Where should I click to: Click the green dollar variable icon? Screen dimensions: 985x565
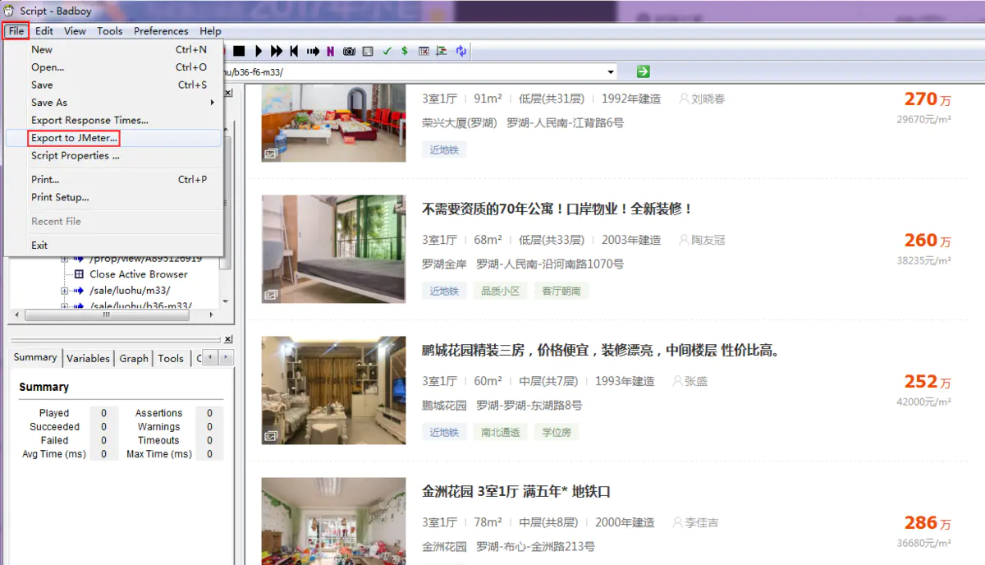[405, 51]
